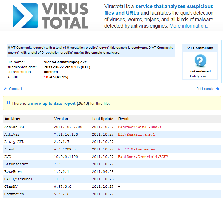
Task: Click the Result column header
Action: pyautogui.click(x=124, y=119)
